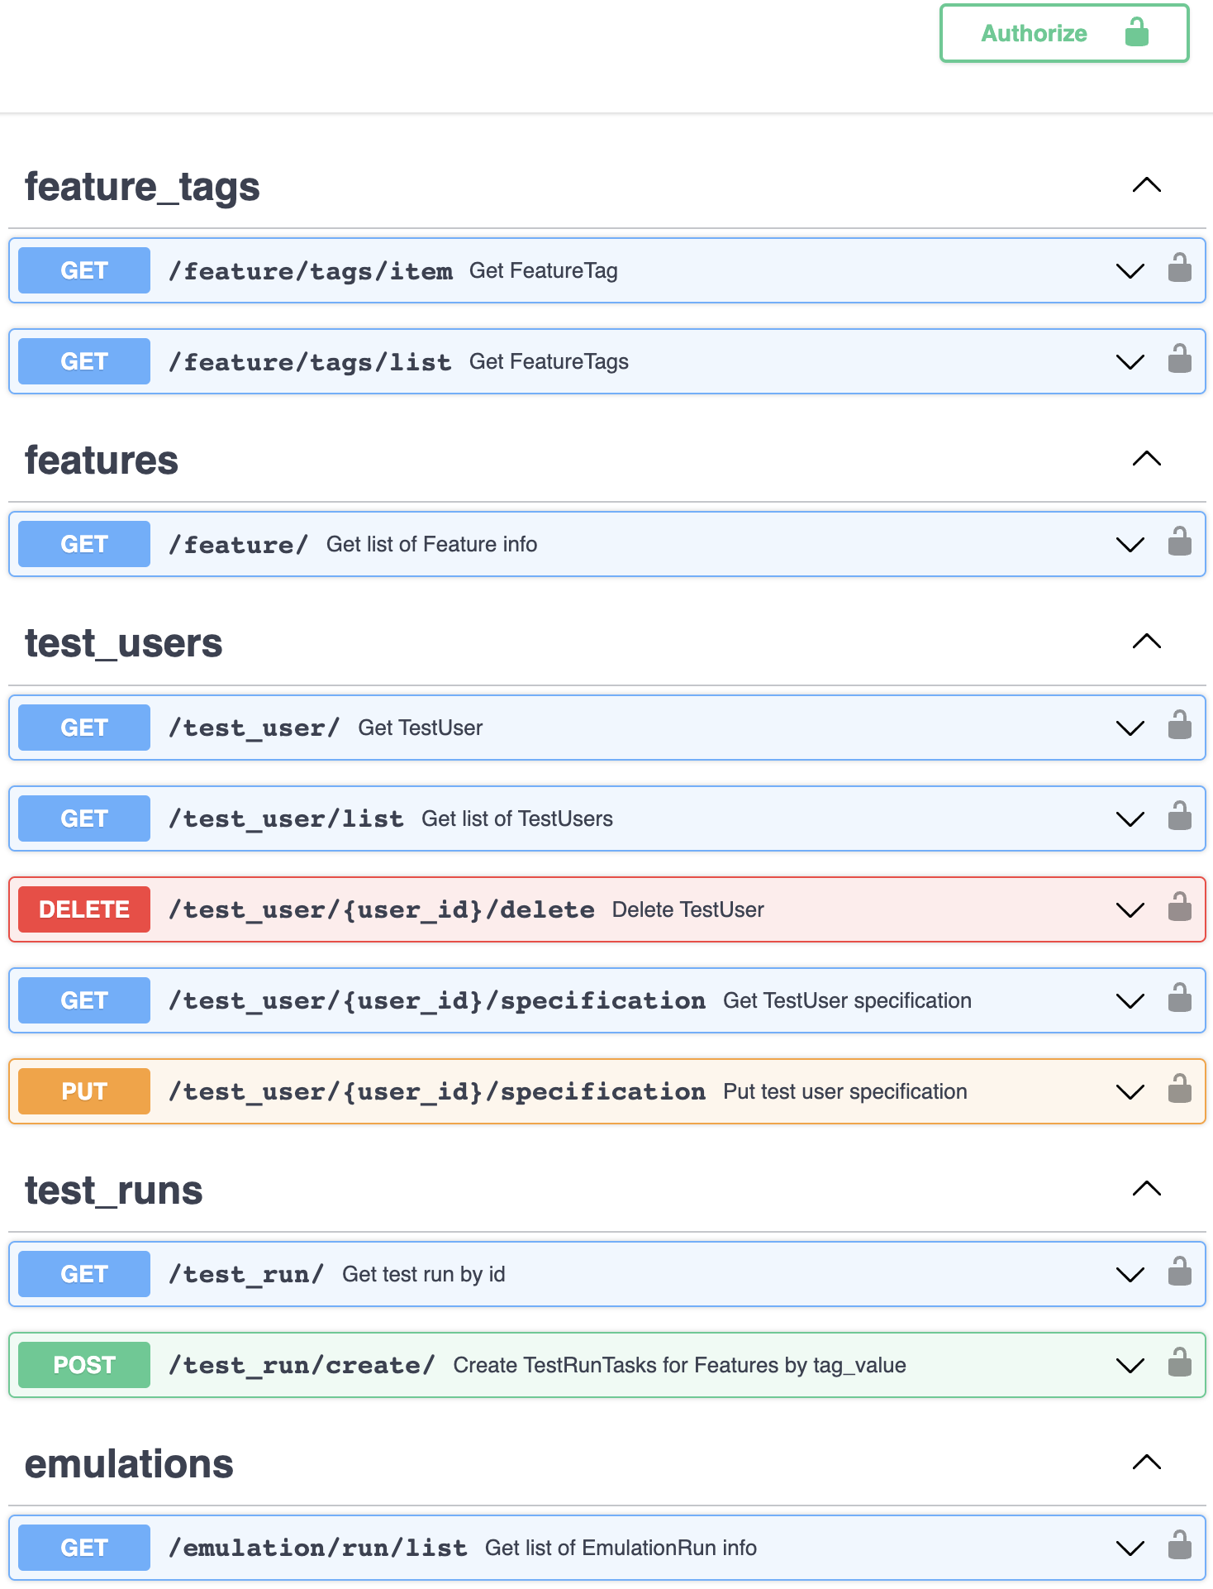Click lock icon on /test_user/list row
This screenshot has height=1589, width=1213.
(x=1179, y=817)
